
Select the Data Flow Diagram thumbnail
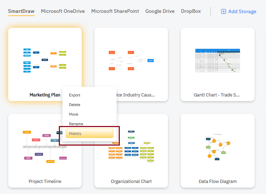[218, 146]
